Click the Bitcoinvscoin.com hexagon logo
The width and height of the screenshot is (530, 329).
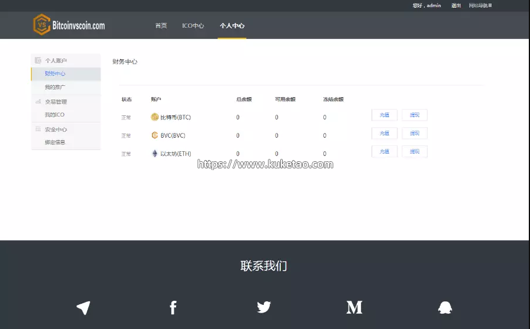pyautogui.click(x=42, y=25)
